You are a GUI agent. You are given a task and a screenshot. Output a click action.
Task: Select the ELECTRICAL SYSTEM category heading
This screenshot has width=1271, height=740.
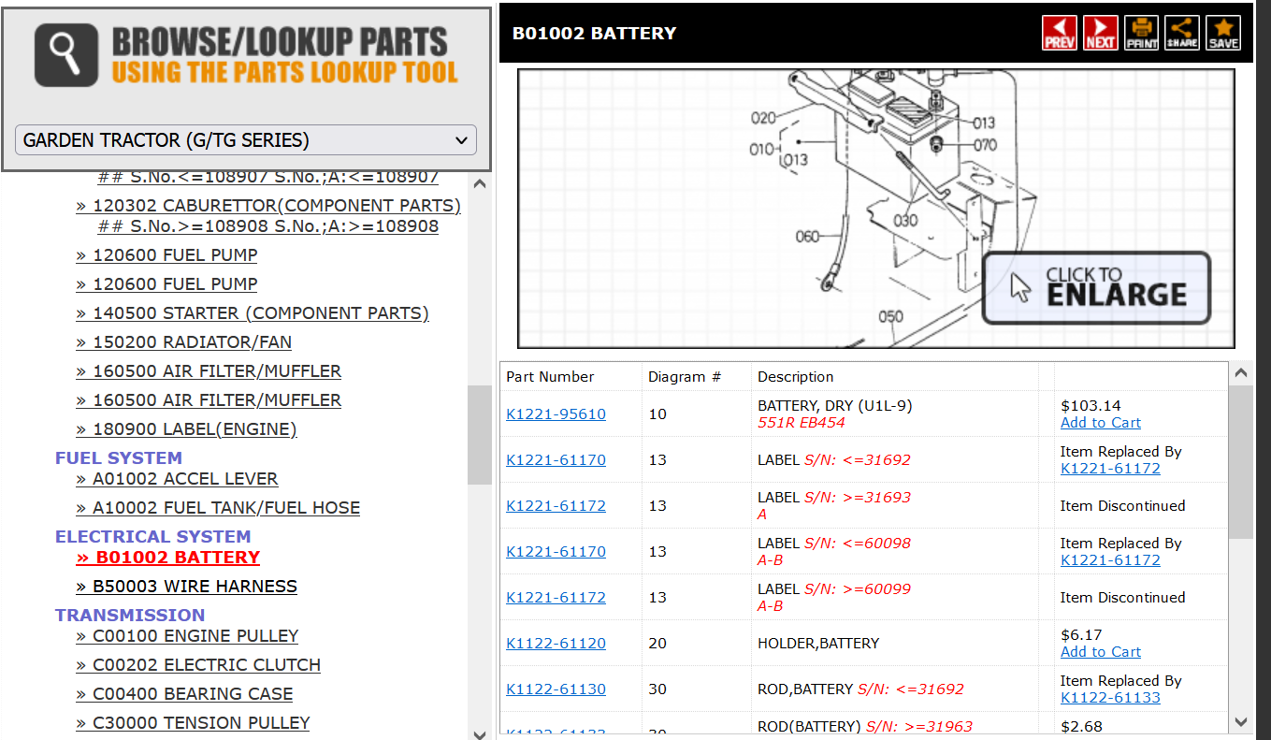coord(153,537)
